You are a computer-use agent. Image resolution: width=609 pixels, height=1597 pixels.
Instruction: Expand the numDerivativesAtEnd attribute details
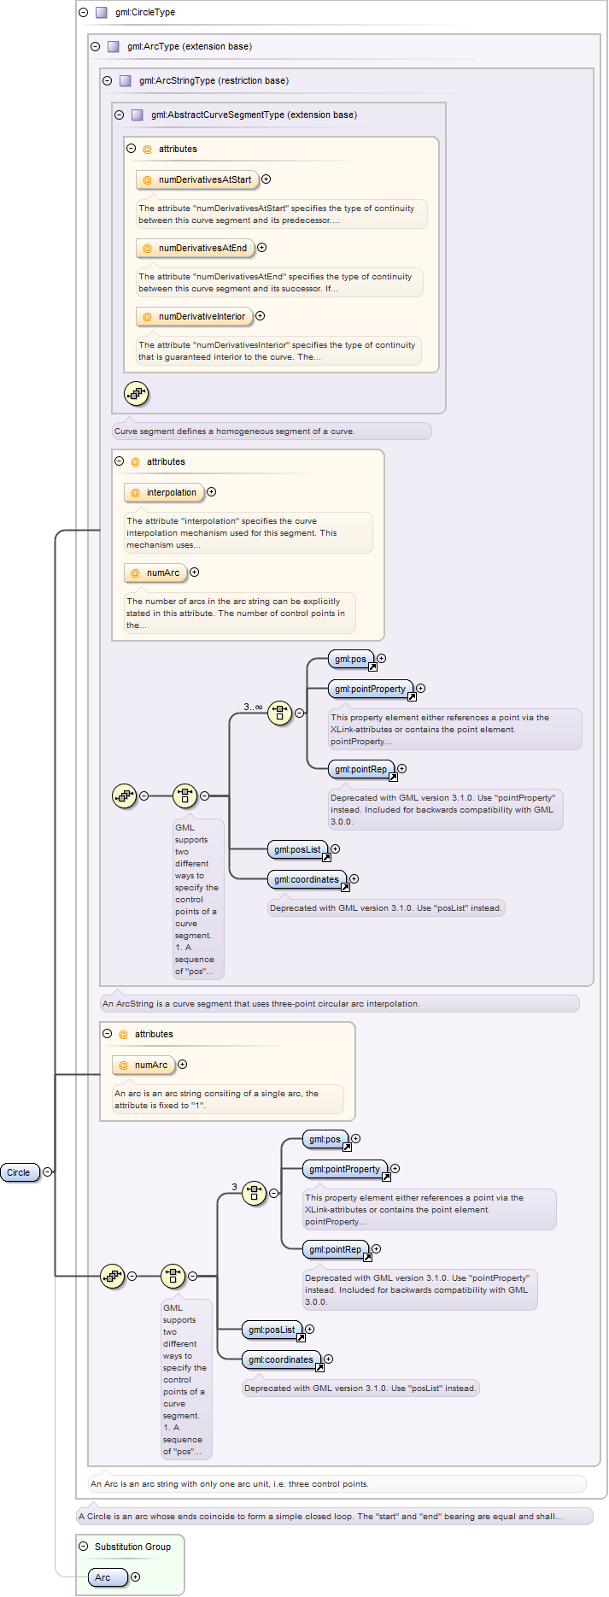[x=262, y=248]
